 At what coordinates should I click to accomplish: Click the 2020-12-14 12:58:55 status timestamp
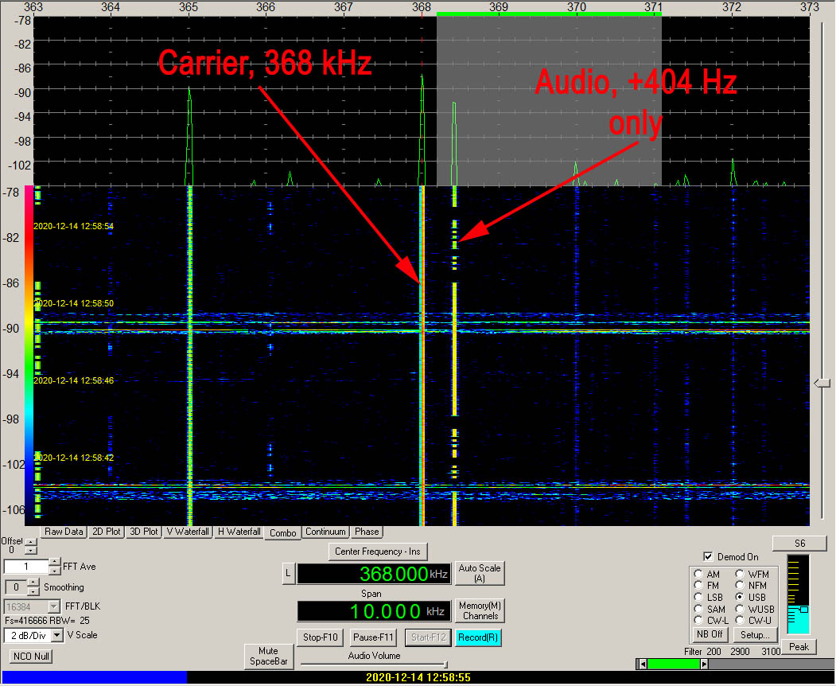(x=418, y=677)
